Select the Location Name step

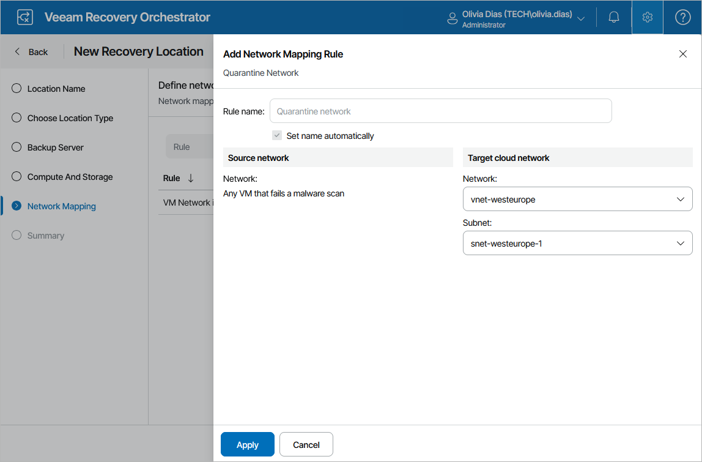56,89
